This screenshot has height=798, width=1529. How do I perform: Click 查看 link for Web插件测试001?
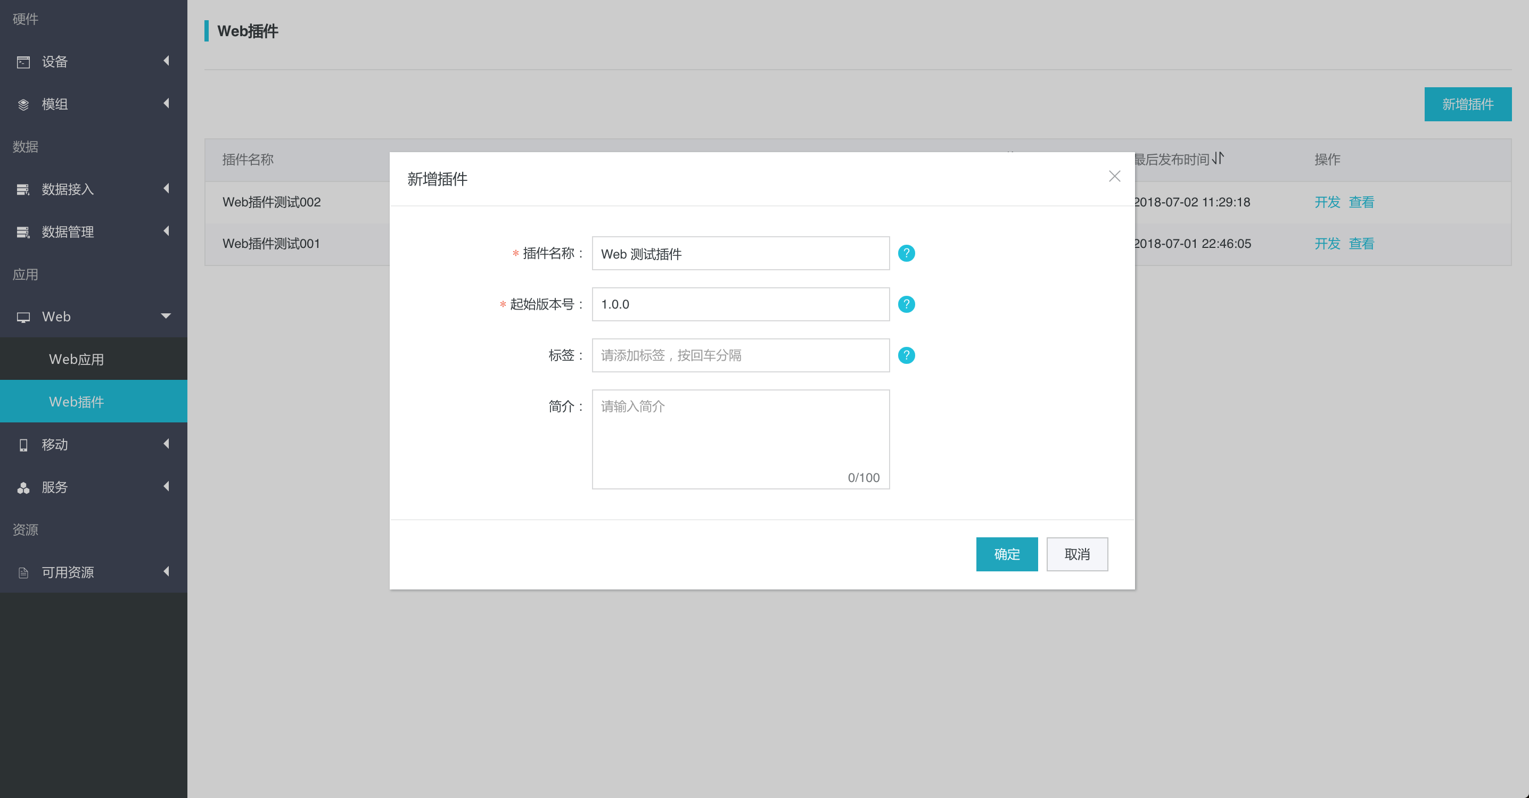pyautogui.click(x=1361, y=244)
